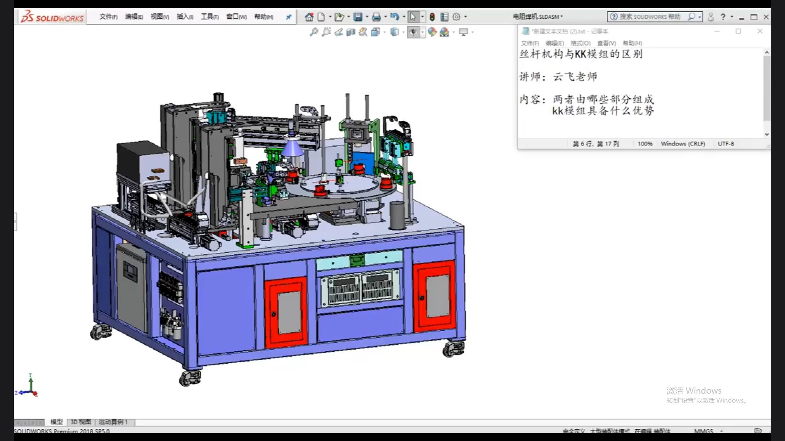Expand the New document dropdown arrow

coord(330,17)
